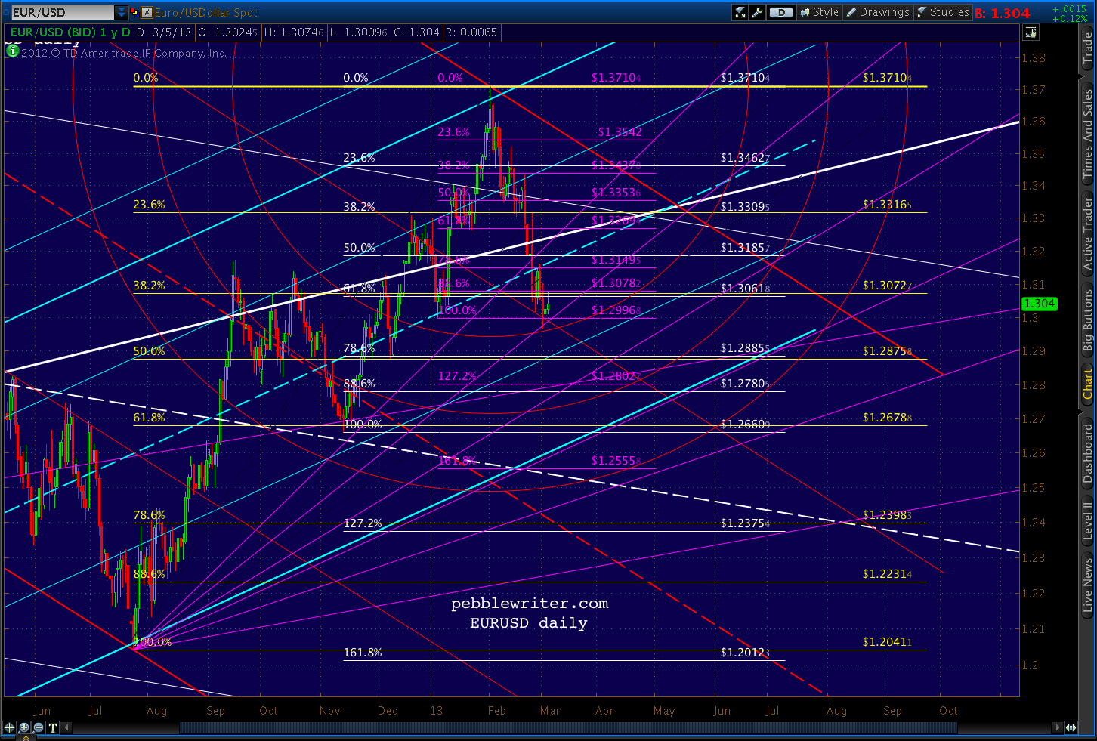Open the Studies menu
This screenshot has width=1097, height=741.
coord(943,12)
